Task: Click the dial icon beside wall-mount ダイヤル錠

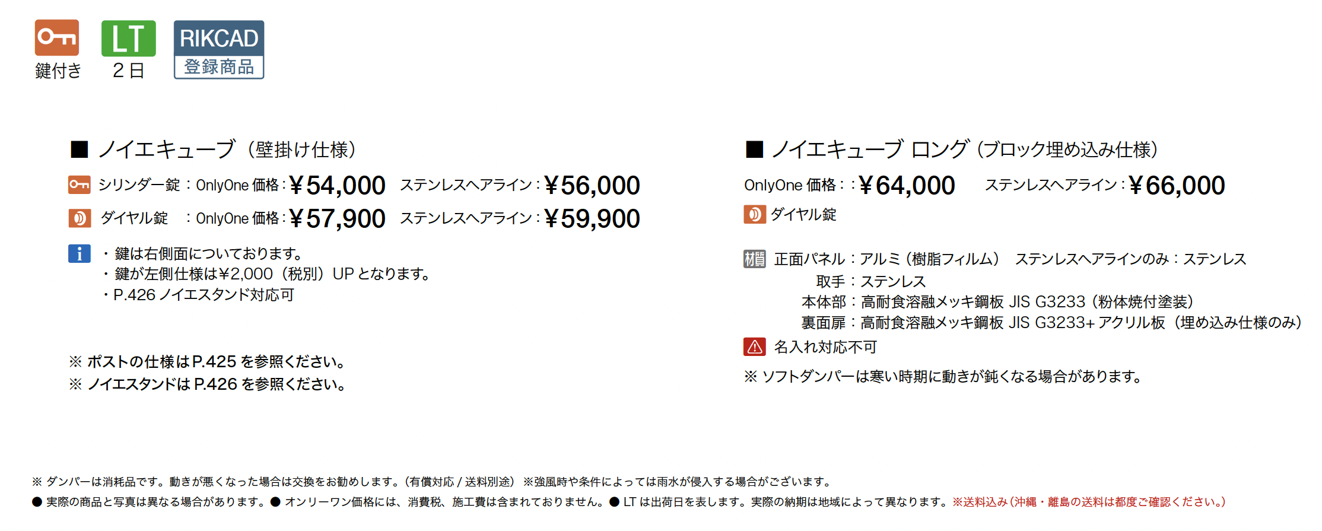Action: 80,218
